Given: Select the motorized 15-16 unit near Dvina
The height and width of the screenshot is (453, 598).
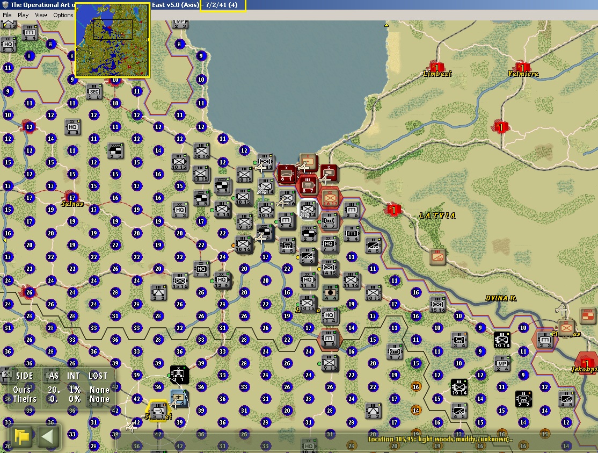Looking at the screenshot, I should tap(438, 305).
